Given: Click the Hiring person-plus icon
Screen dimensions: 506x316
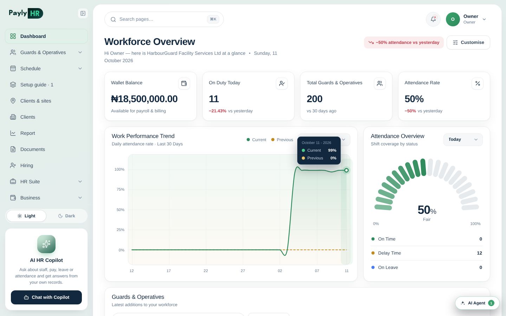Looking at the screenshot, I should pyautogui.click(x=13, y=165).
